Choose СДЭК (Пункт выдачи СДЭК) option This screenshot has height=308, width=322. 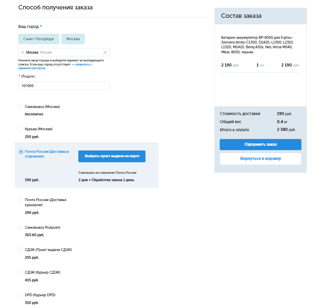[x=21, y=250]
